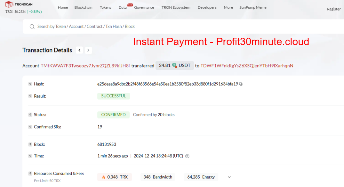The image size is (344, 187).
Task: Toggle time format icon next to UTC timestamp
Action: [x=187, y=156]
